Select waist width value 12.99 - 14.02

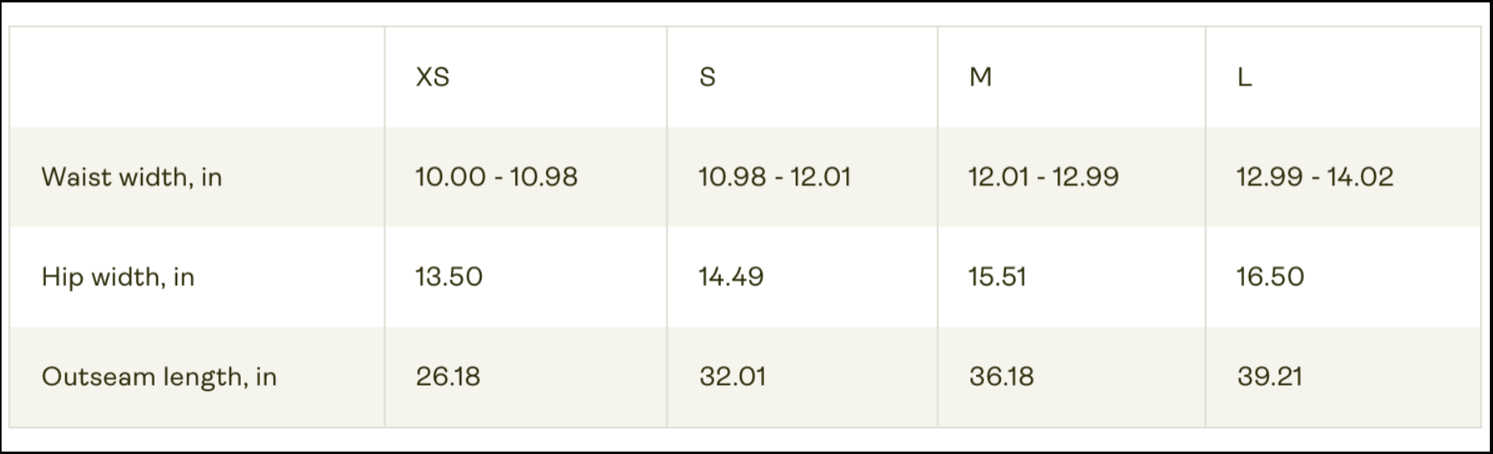[x=1314, y=177]
